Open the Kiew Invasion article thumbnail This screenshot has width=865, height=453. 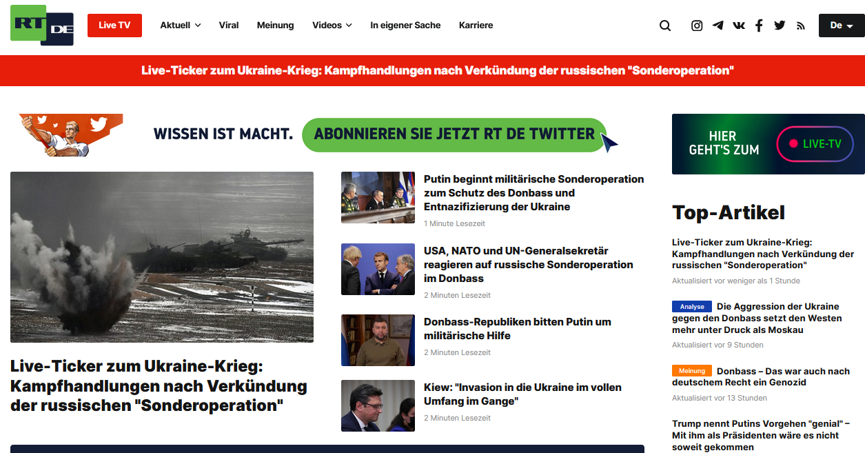[x=378, y=405]
